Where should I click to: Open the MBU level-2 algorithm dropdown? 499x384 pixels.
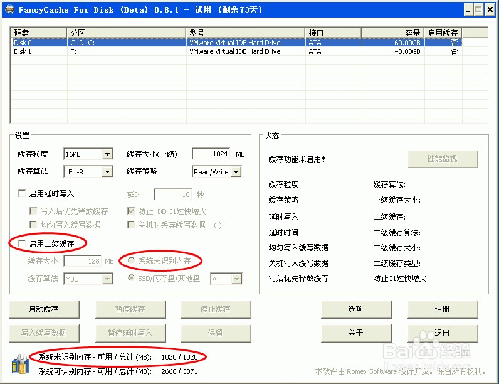coord(108,279)
